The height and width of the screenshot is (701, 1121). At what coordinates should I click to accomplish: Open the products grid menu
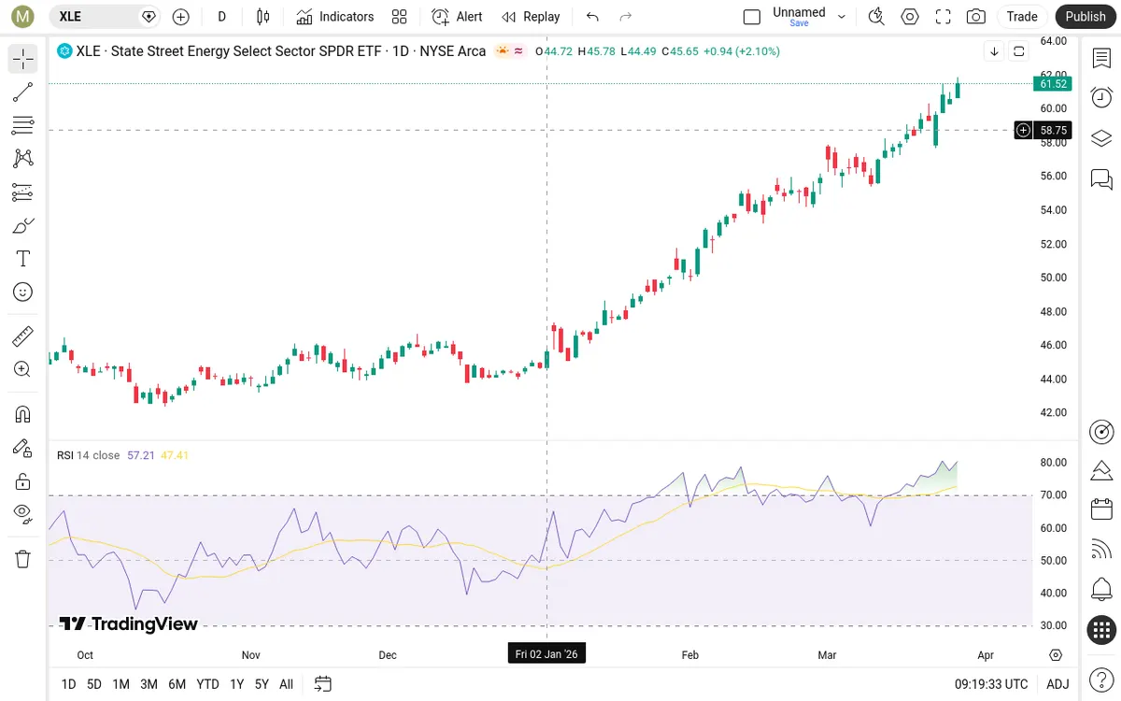click(1101, 630)
